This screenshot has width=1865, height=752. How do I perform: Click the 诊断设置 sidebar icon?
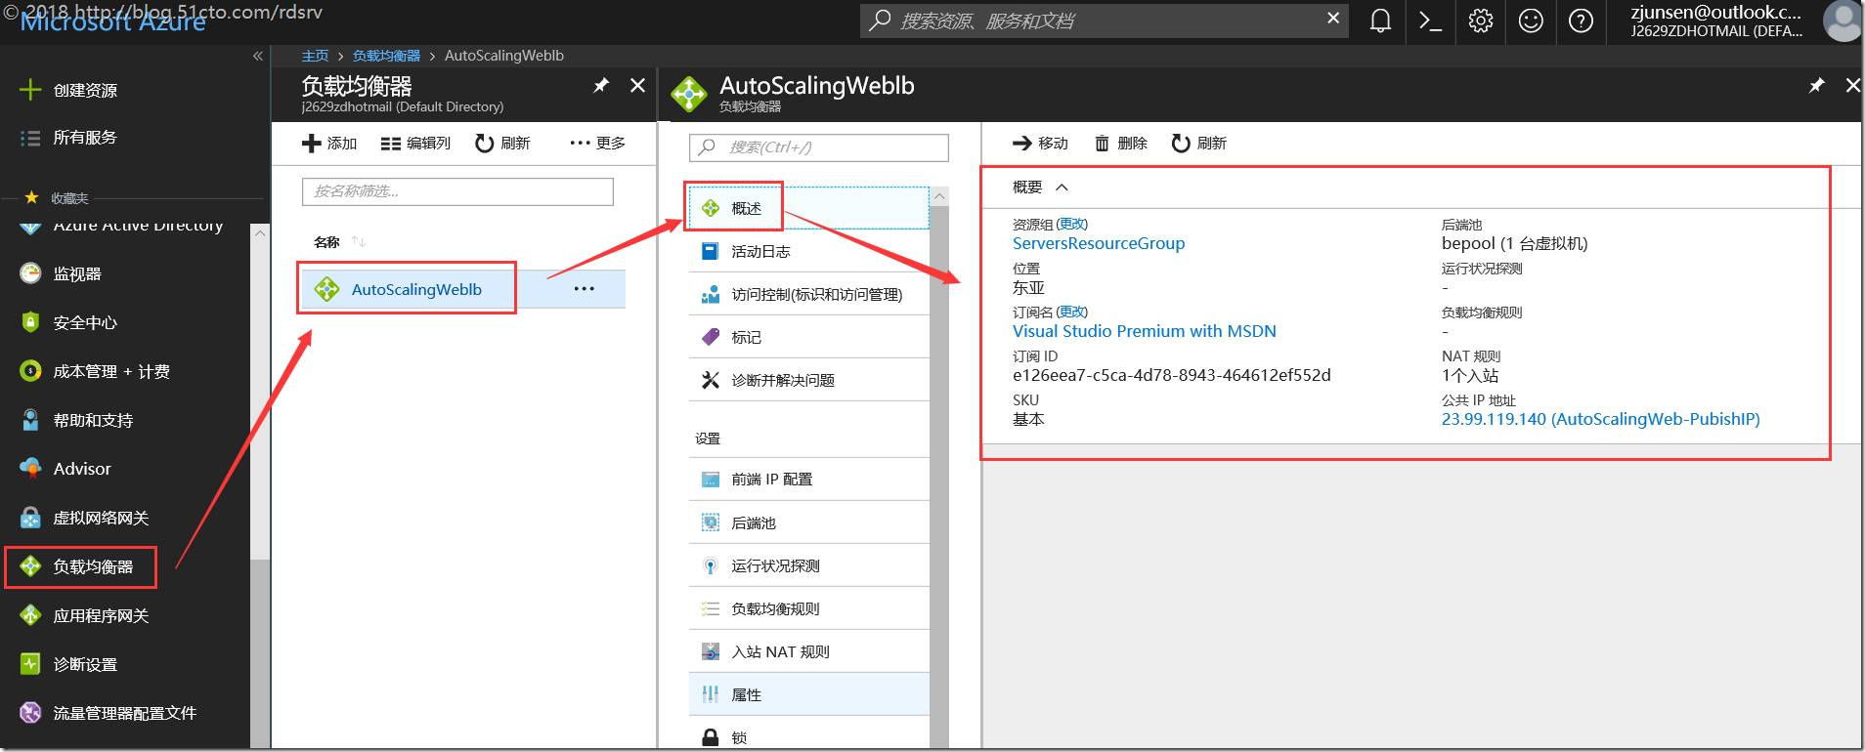30,664
